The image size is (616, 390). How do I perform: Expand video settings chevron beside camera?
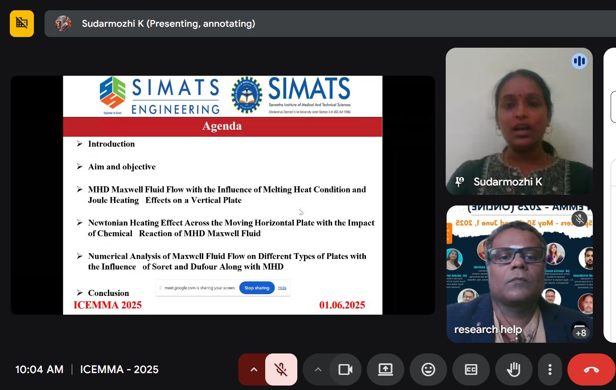click(318, 369)
